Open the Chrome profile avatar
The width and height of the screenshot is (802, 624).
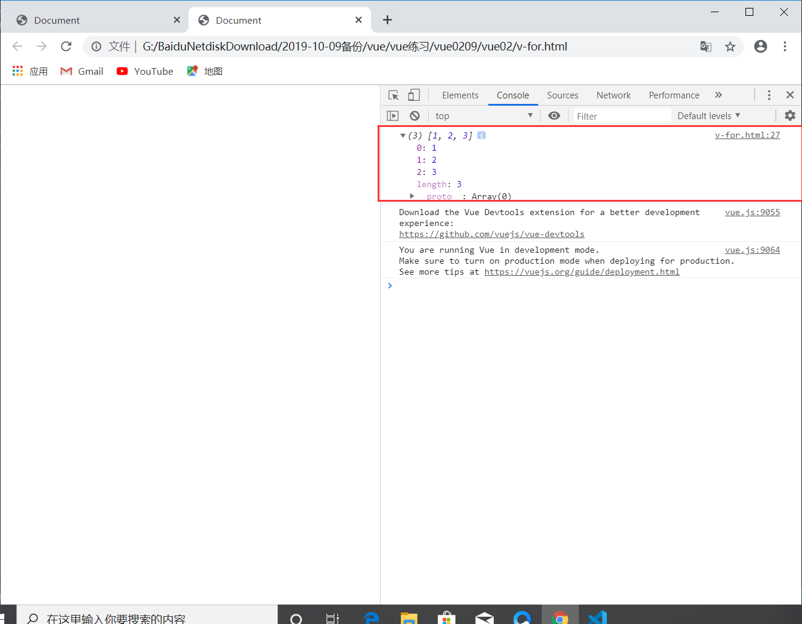pyautogui.click(x=760, y=46)
